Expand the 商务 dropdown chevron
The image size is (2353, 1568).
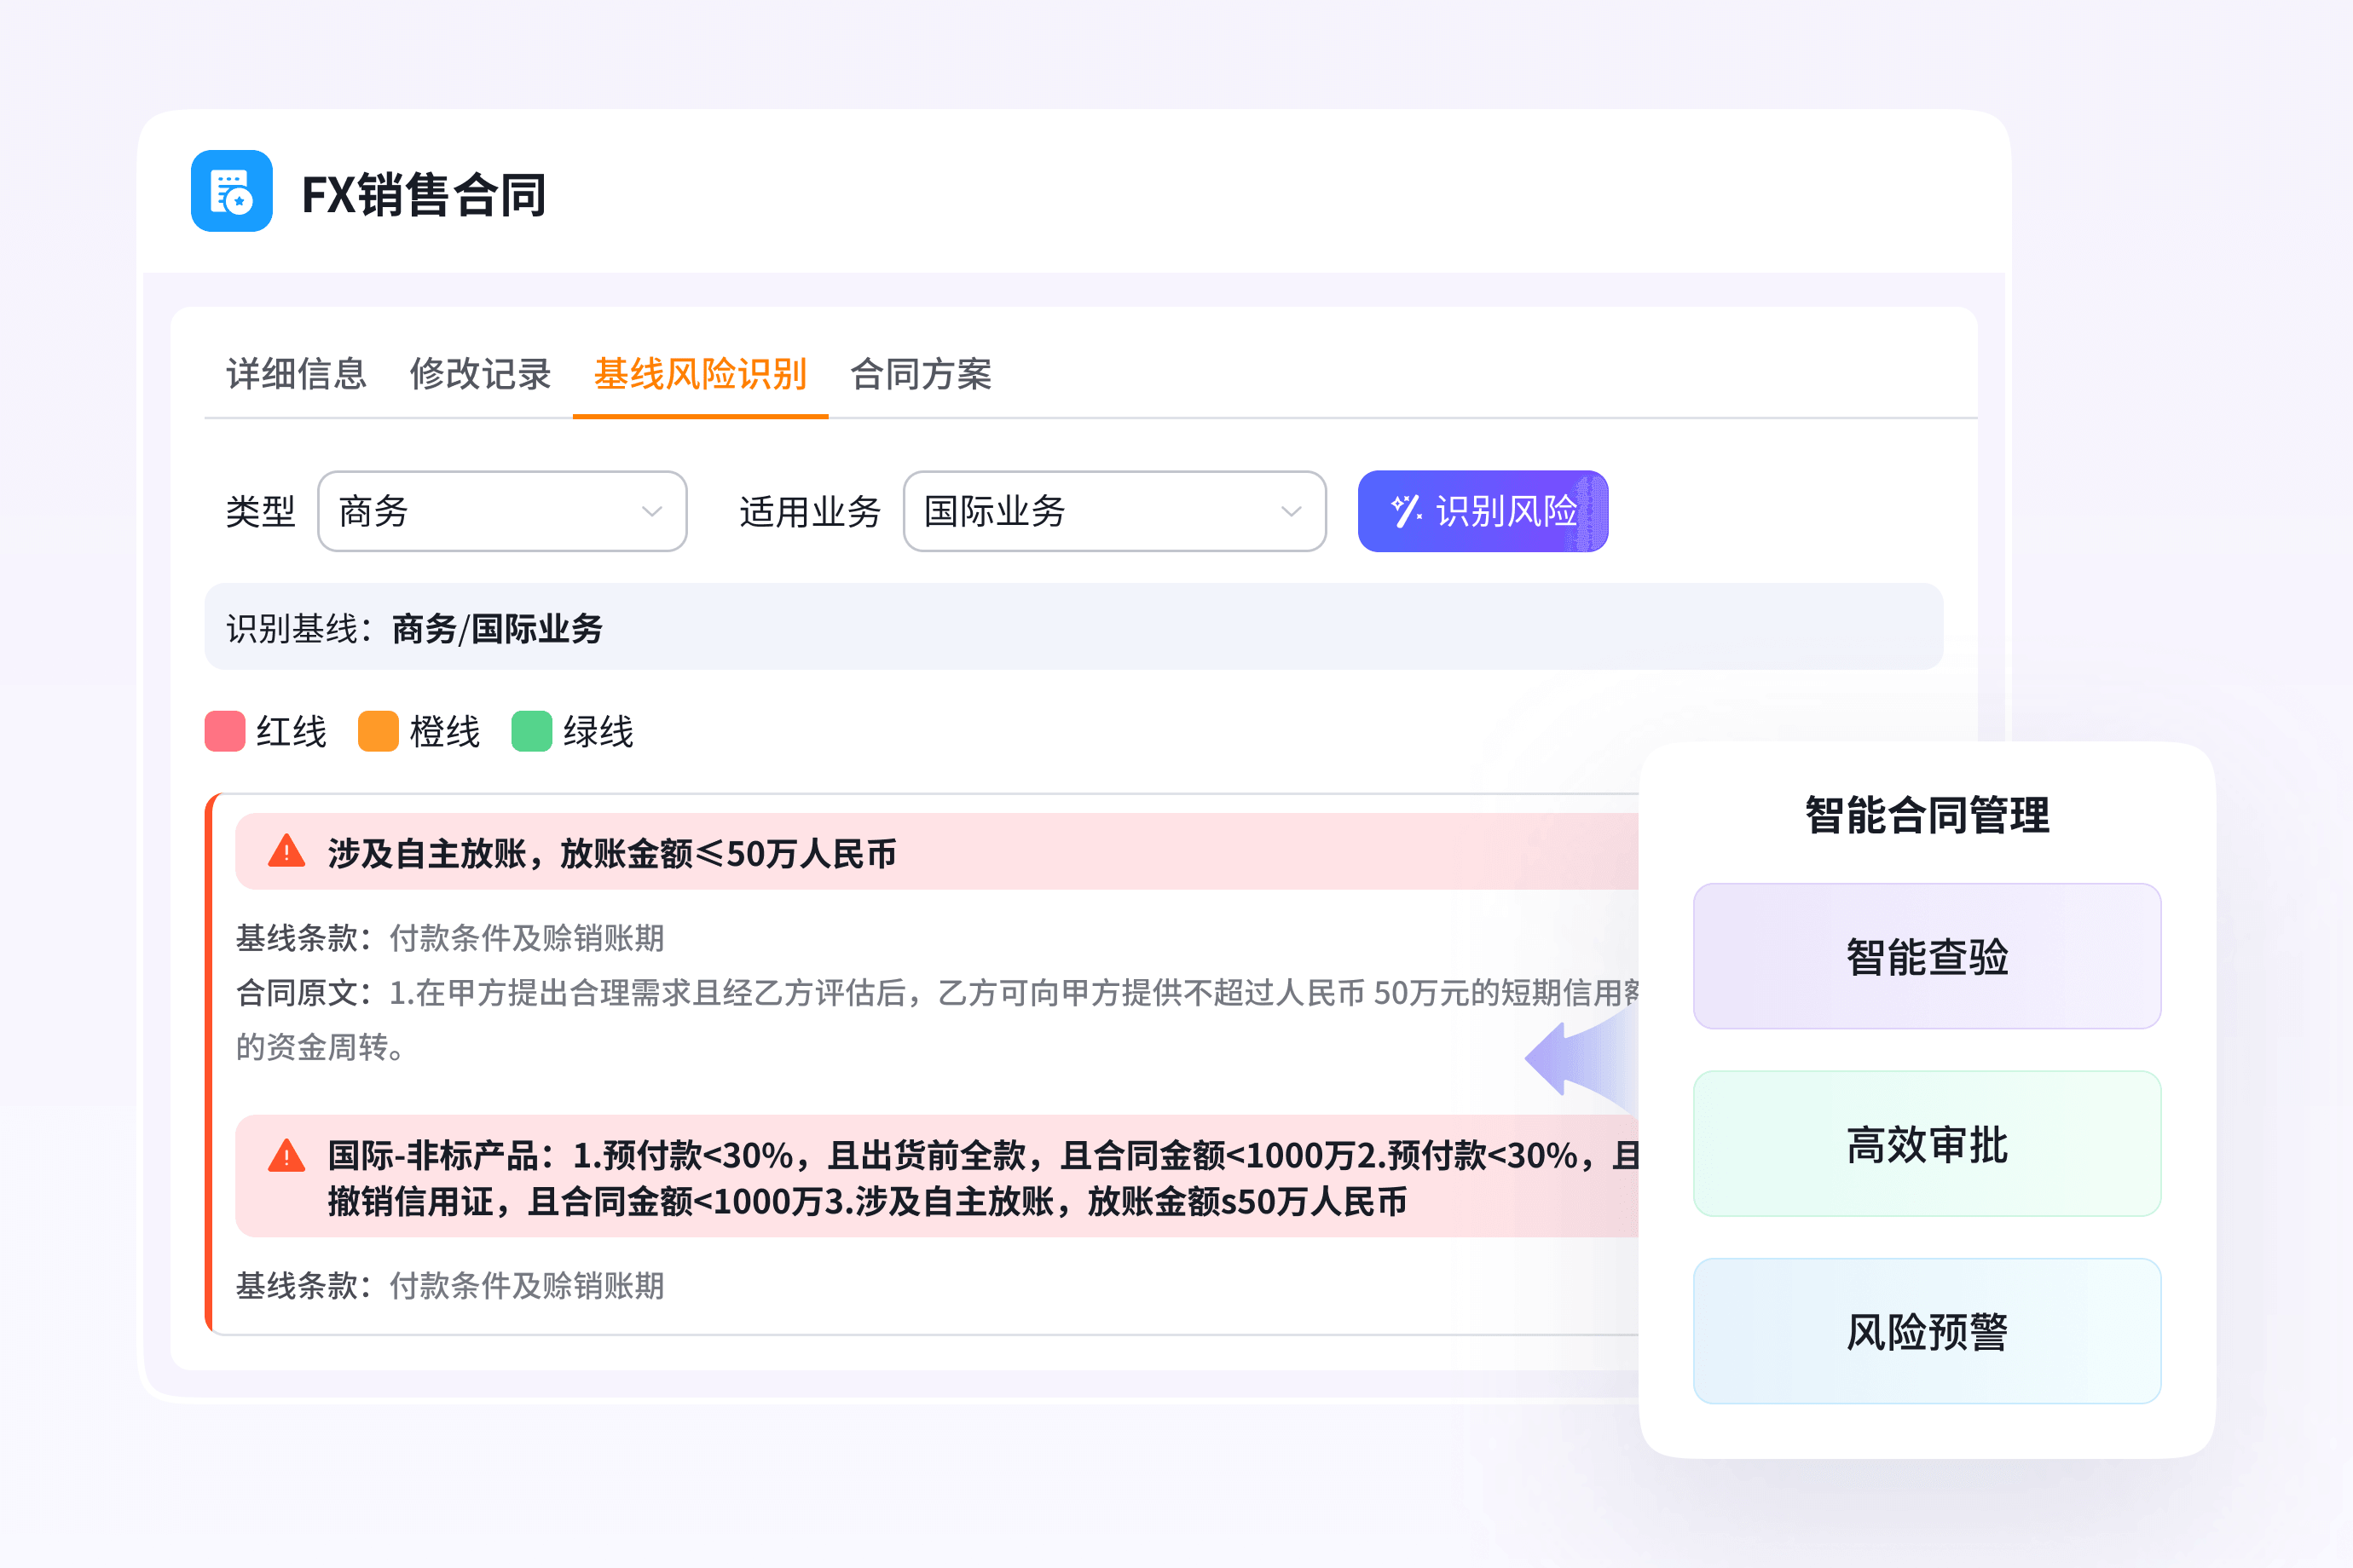coord(653,511)
